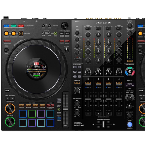Select the red INST segment in FX PART SELECT
The width and height of the screenshot is (145, 145).
pos(133,73)
